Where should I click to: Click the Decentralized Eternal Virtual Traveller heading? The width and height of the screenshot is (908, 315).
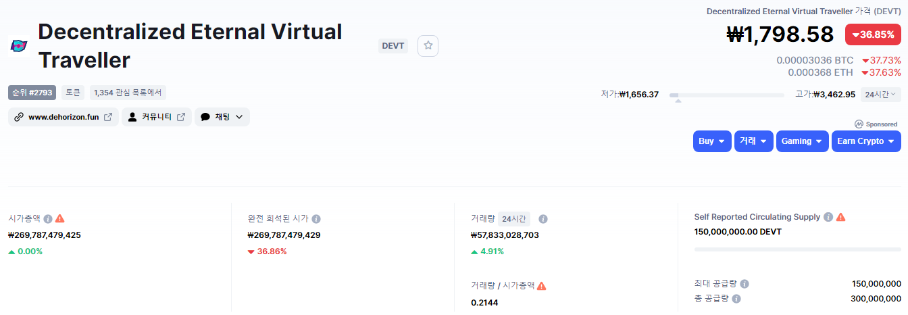tap(191, 46)
